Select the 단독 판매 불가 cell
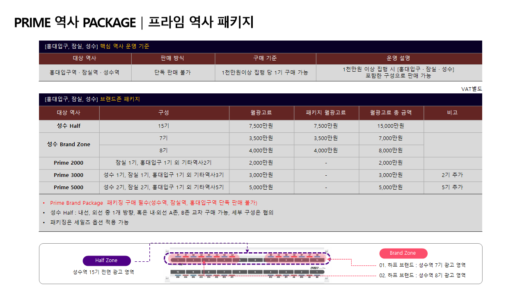522x292 pixels. coord(172,72)
